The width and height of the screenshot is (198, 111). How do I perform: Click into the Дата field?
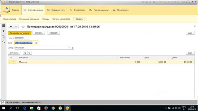pyautogui.click(x=25, y=43)
